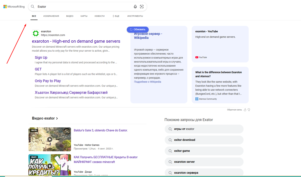This screenshot has width=301, height=177.
Task: Select 'exitor game' related search
Action: pyautogui.click(x=204, y=151)
